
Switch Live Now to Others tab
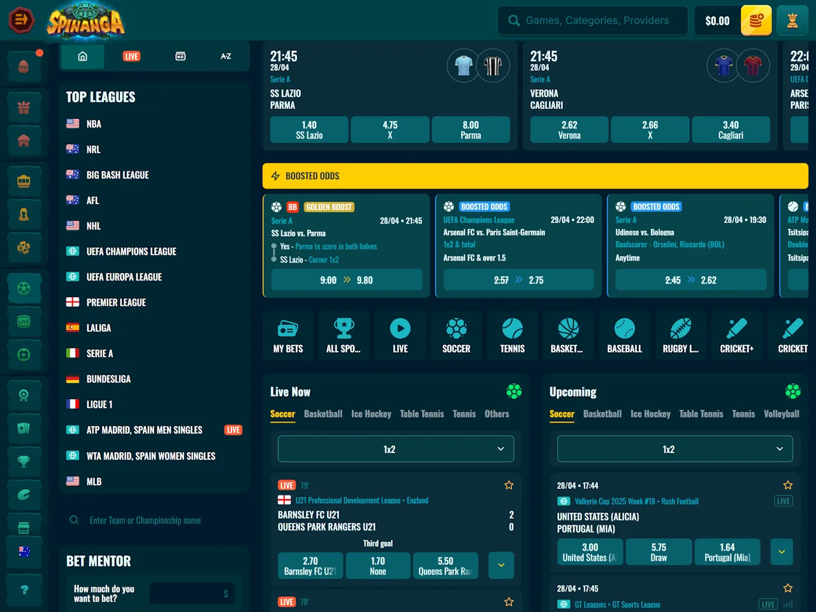(497, 414)
